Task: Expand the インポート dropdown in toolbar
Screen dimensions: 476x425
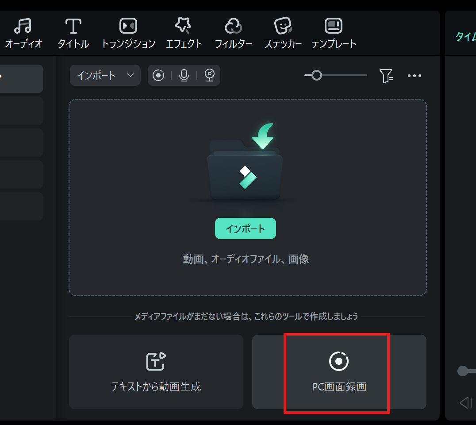Action: coord(105,75)
